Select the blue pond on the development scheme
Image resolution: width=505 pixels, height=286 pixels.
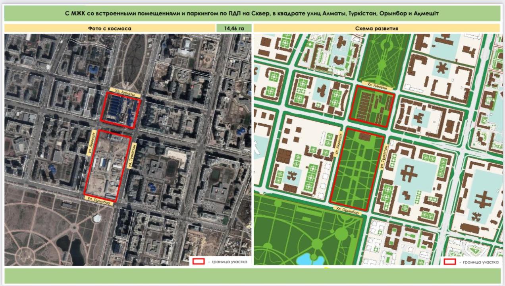click(x=310, y=259)
